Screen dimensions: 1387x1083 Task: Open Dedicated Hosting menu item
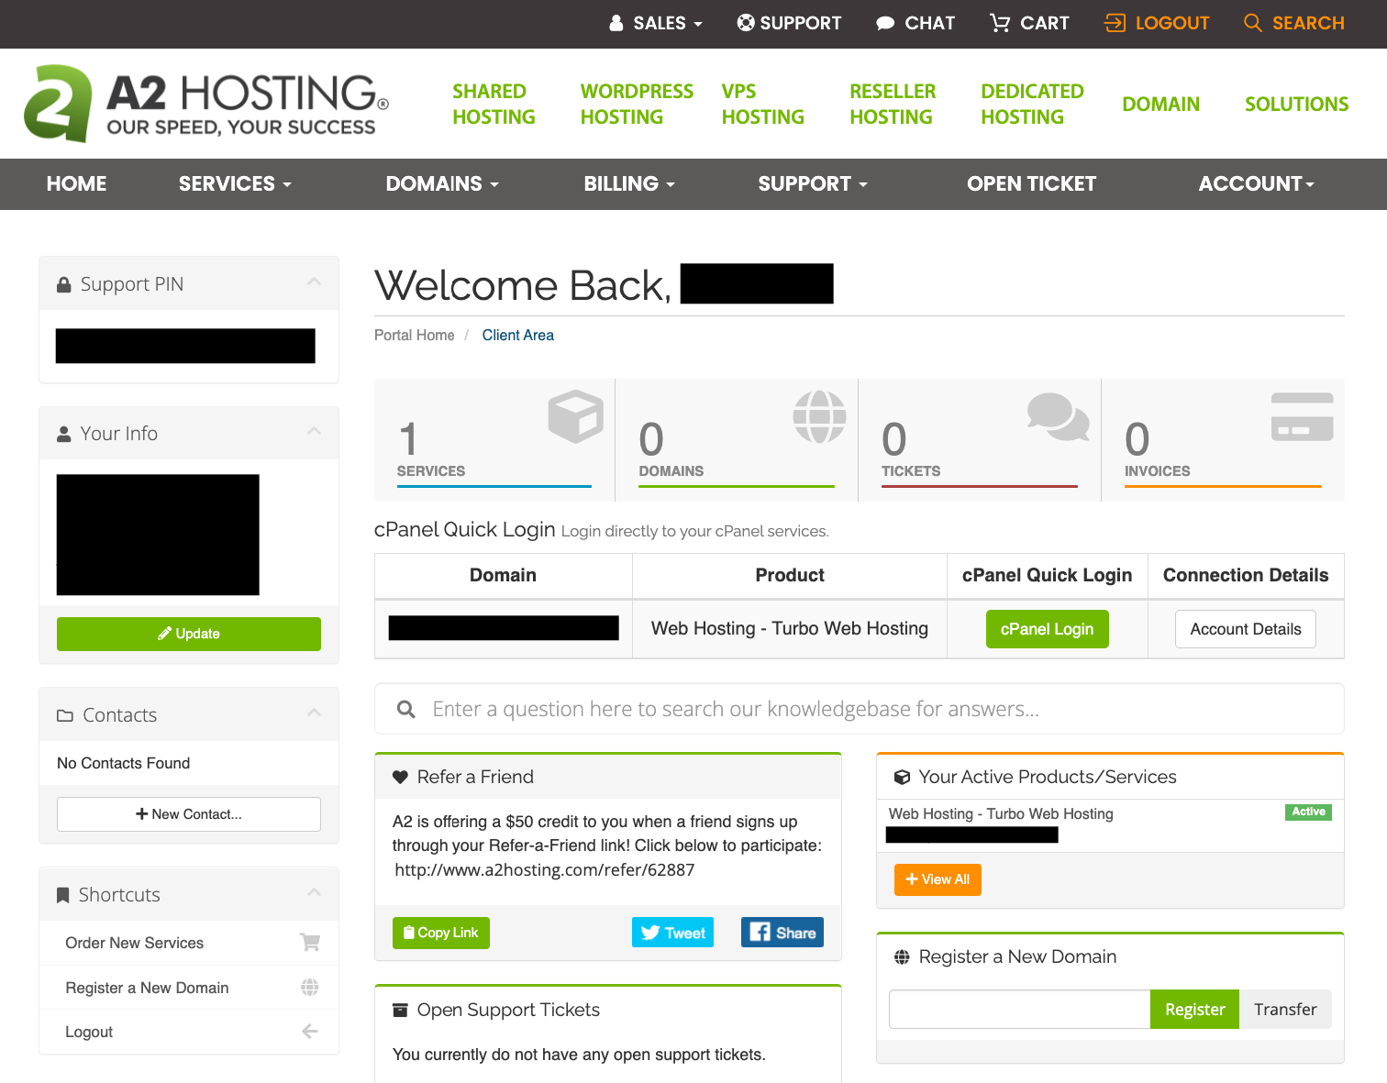[x=1032, y=104]
